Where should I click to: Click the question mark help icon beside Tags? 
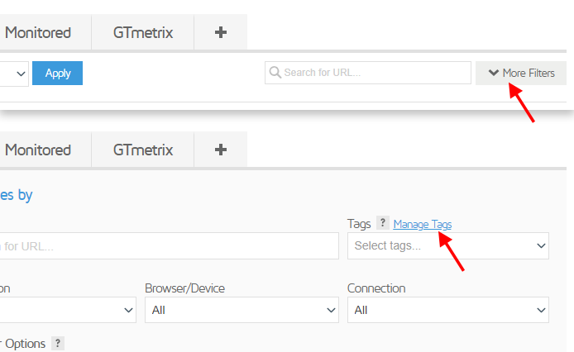(383, 222)
